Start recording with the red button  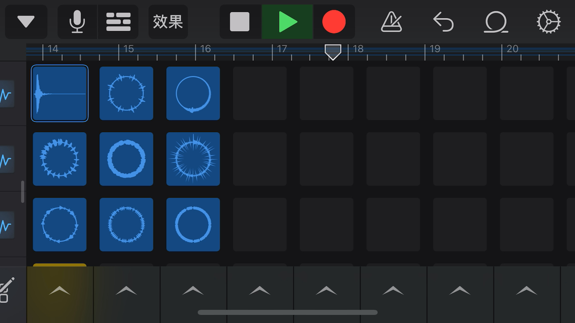tap(334, 22)
